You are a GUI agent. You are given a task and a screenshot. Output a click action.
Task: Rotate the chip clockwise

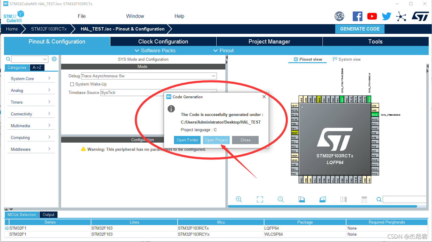point(301,199)
